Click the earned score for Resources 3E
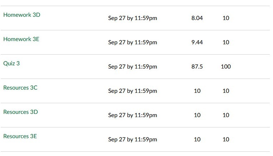The width and height of the screenshot is (273, 156). point(197,140)
